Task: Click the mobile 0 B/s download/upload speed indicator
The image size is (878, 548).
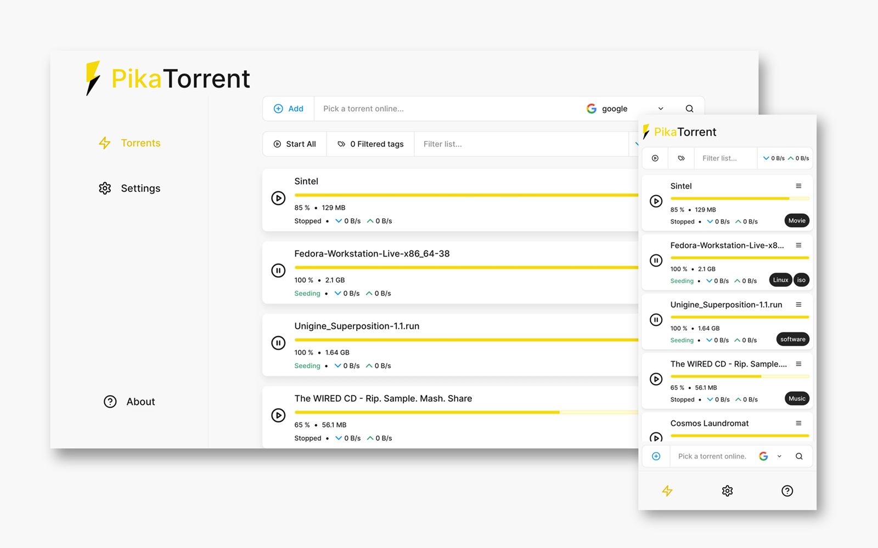Action: pyautogui.click(x=786, y=158)
